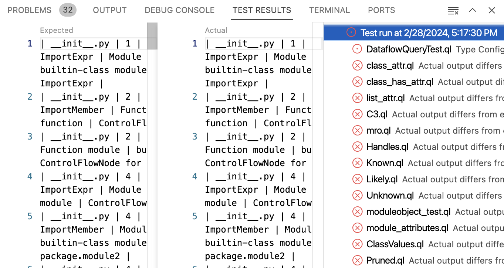Click the error icon beside class_attr.ql
The image size is (504, 268).
(x=357, y=65)
